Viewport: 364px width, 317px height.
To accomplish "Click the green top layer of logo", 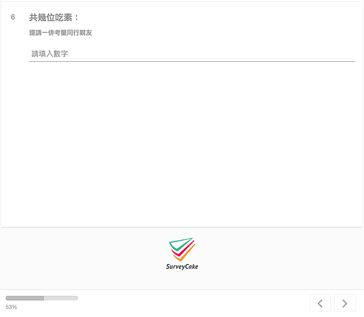I will [180, 244].
